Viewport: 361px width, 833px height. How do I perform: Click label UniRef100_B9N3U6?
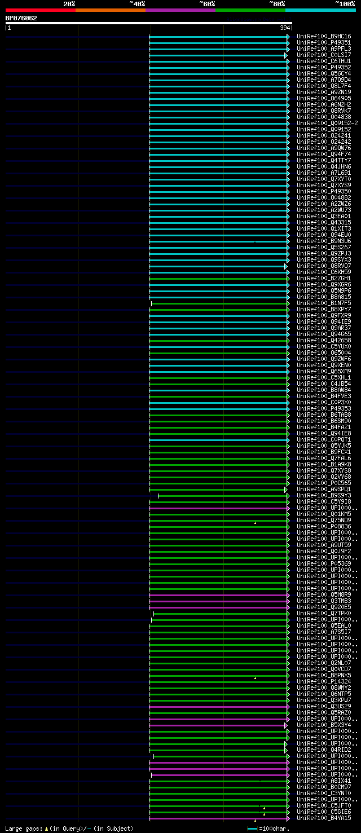point(324,241)
